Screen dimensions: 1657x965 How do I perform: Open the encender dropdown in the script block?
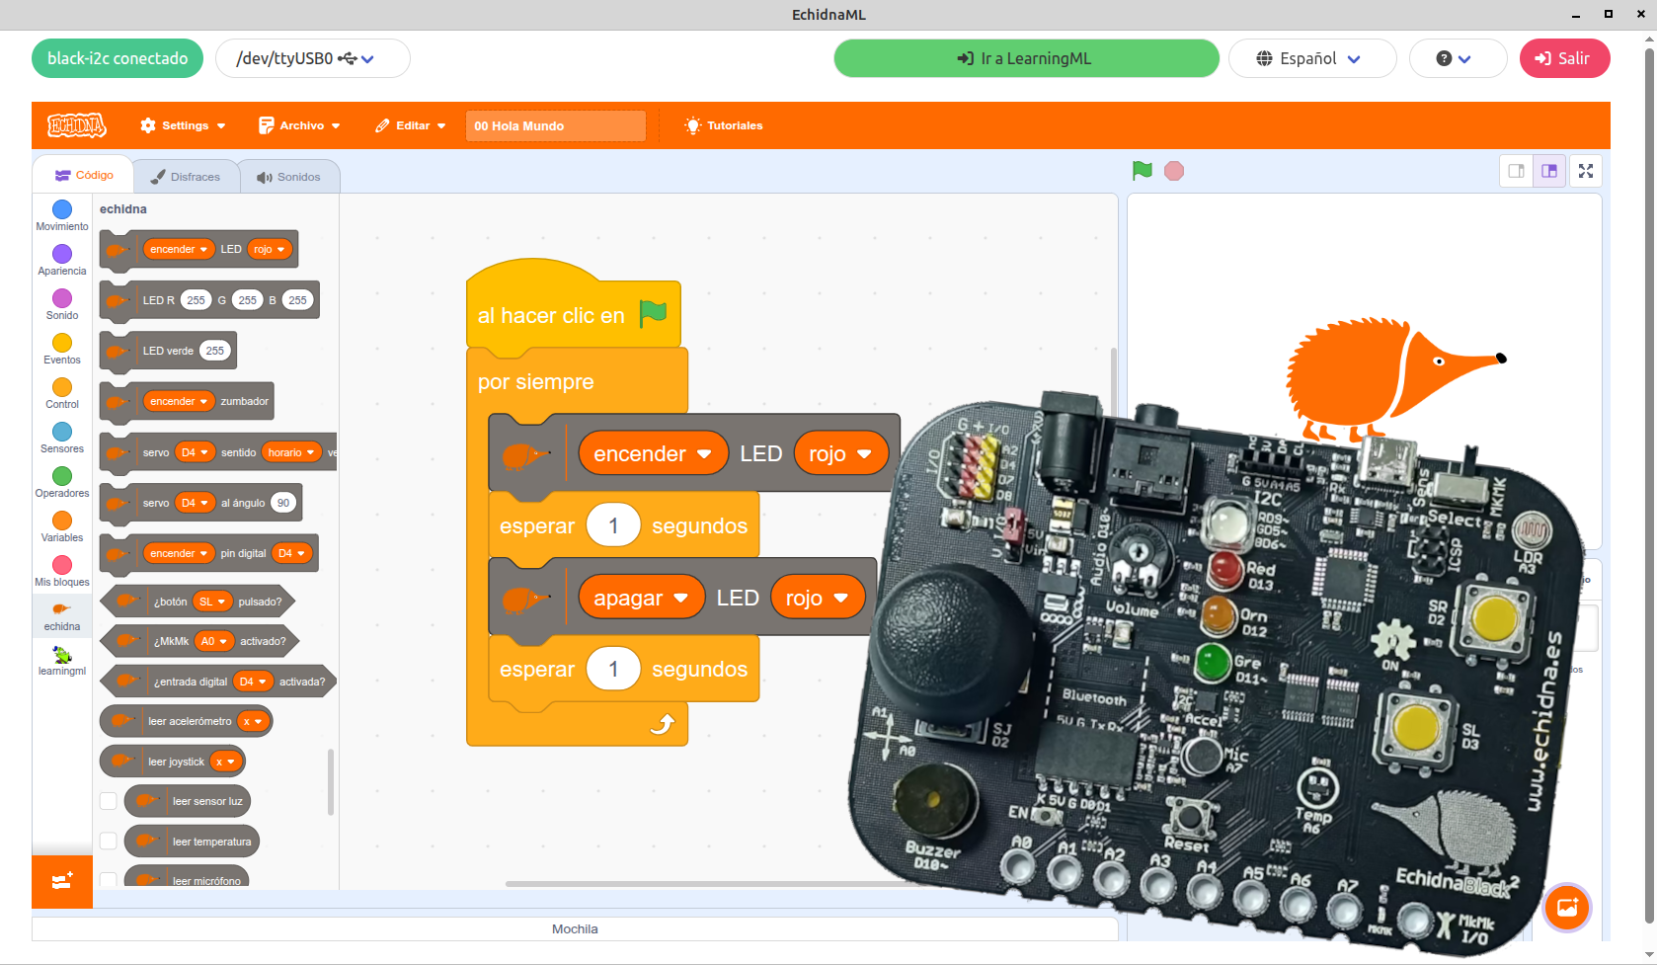(653, 454)
